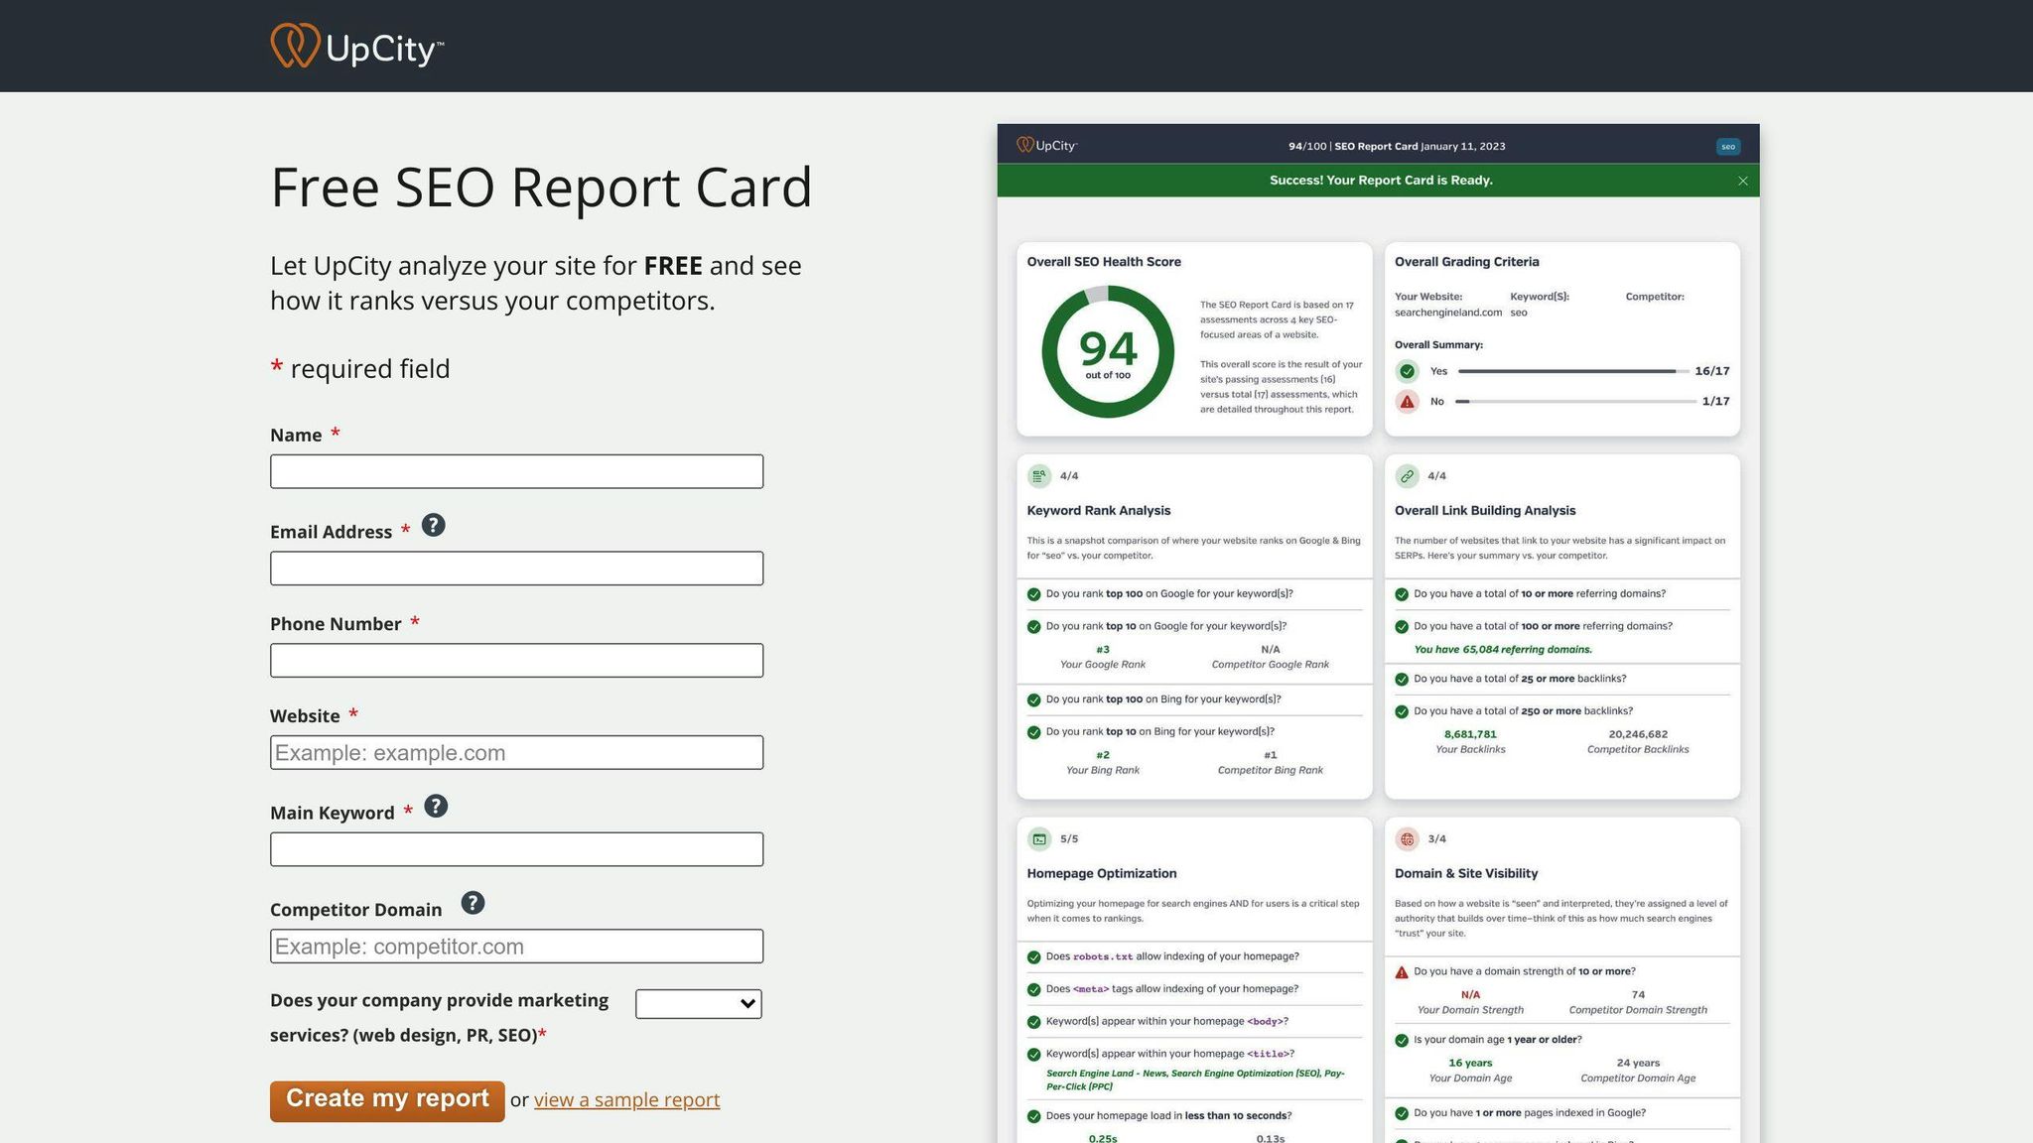Click the Main Keyword input box
Image resolution: width=2033 pixels, height=1143 pixels.
516,849
